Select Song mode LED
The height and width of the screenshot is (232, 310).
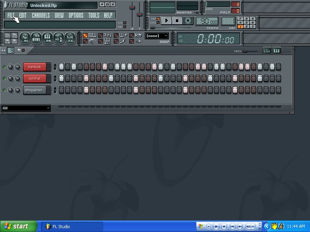click(158, 23)
